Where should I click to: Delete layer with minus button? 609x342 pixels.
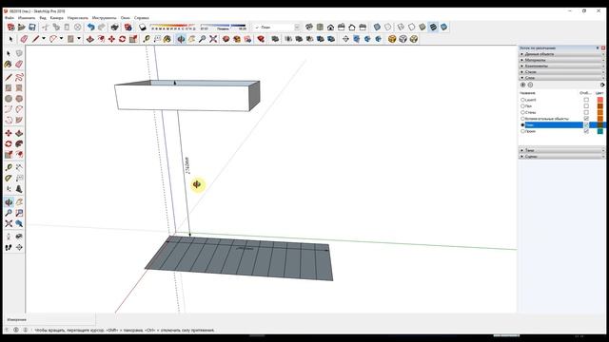point(530,85)
